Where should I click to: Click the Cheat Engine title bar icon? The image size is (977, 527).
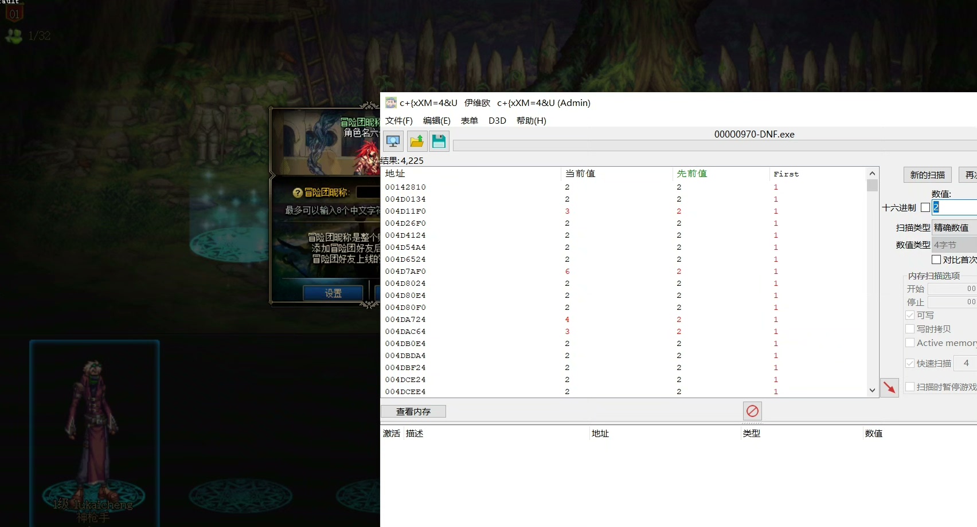pyautogui.click(x=391, y=103)
